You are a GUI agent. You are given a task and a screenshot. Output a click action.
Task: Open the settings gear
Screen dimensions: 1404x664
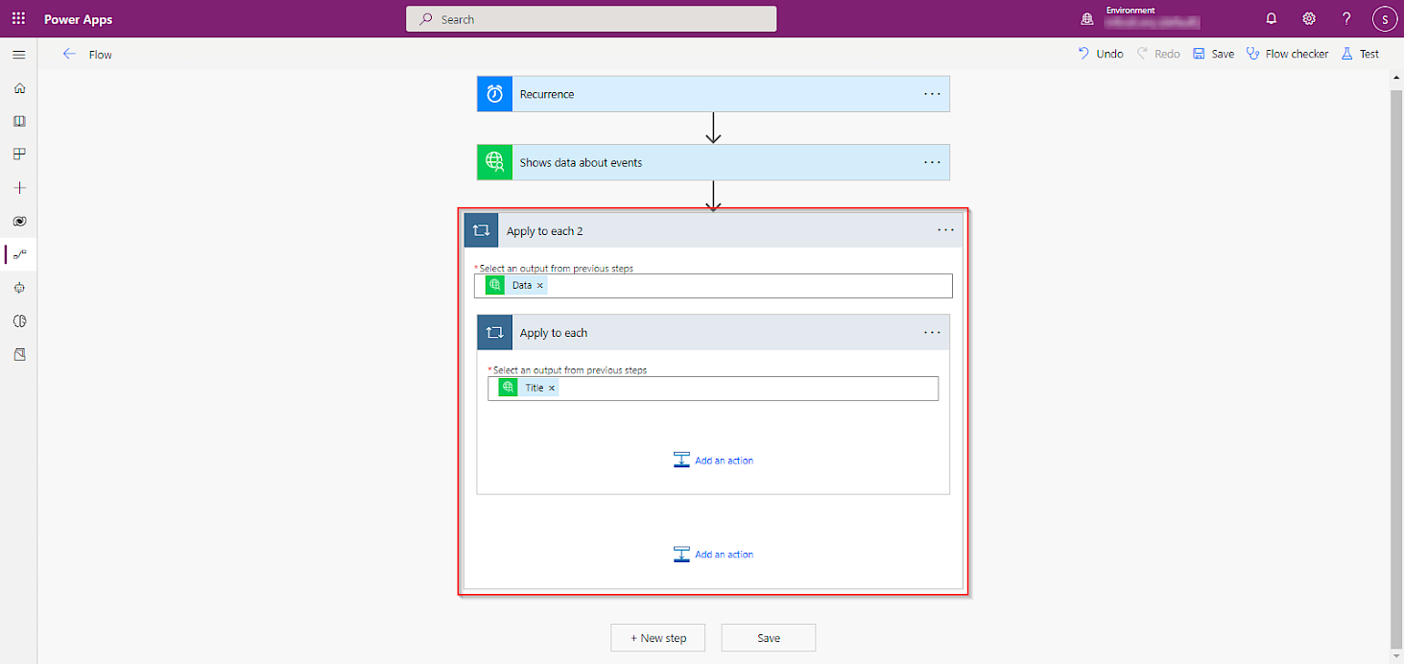tap(1309, 18)
